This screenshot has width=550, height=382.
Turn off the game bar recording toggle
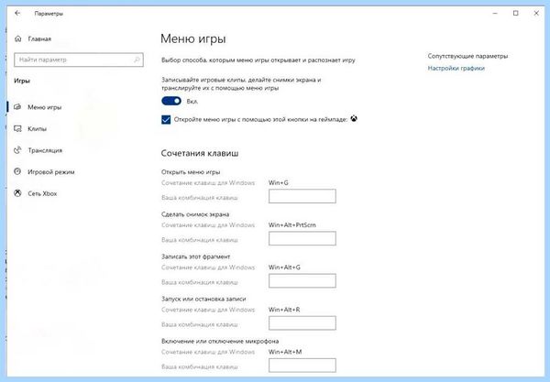[x=171, y=101]
